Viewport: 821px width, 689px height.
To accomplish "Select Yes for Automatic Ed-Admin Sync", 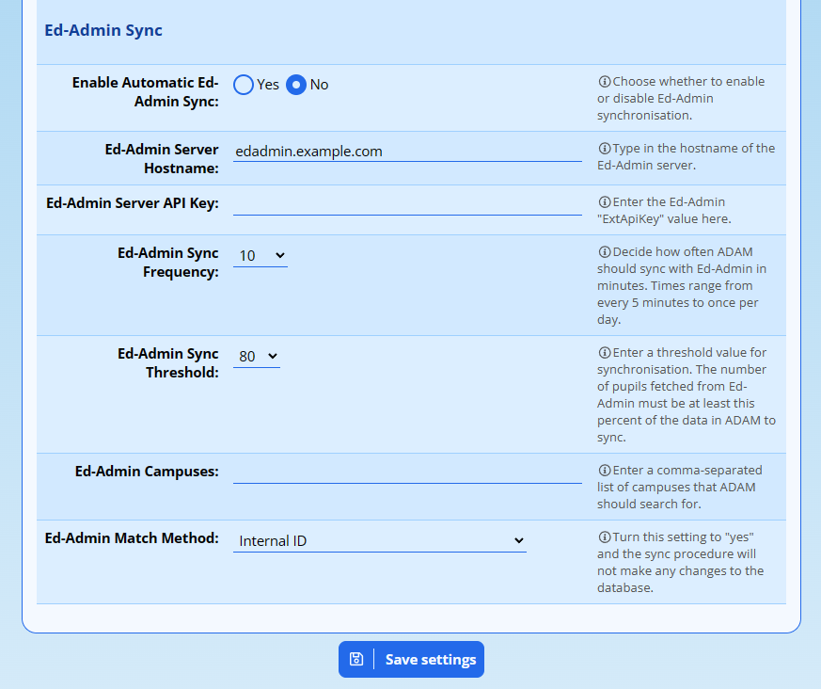I will 244,85.
